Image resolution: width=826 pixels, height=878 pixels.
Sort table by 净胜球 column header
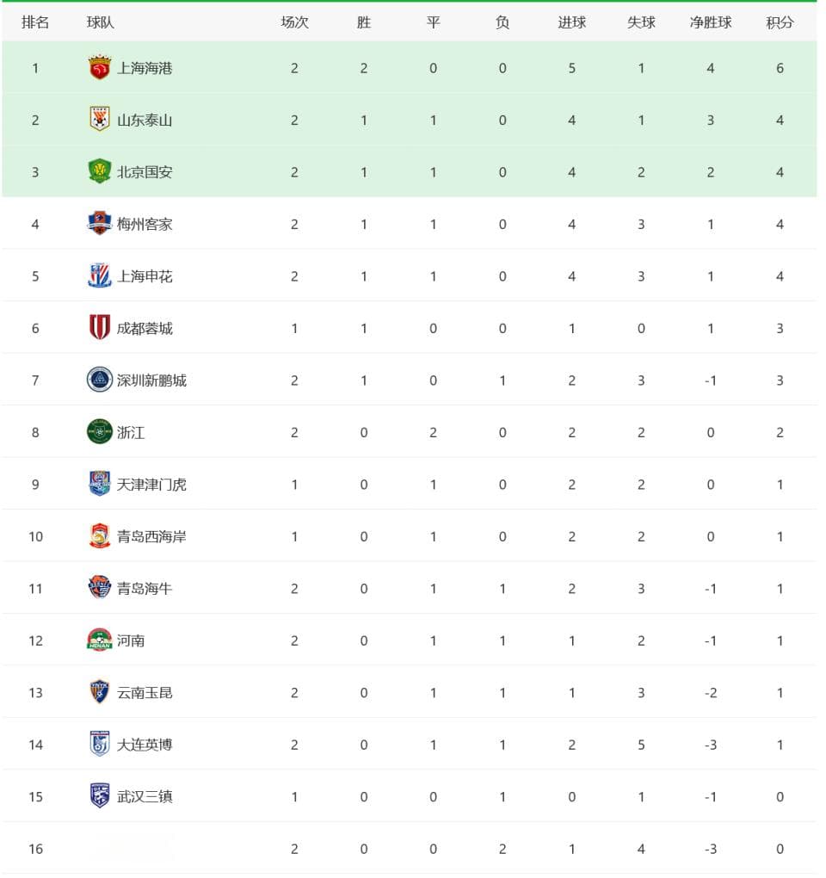click(710, 22)
